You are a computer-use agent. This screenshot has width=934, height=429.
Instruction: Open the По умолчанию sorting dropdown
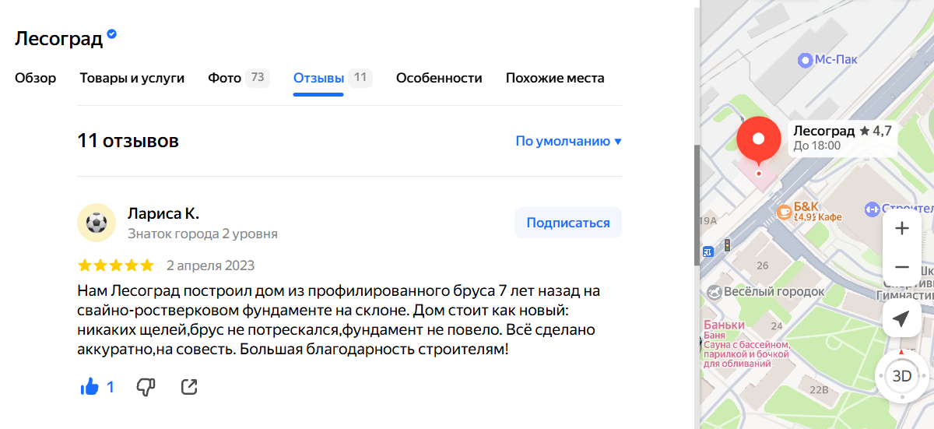(x=569, y=141)
